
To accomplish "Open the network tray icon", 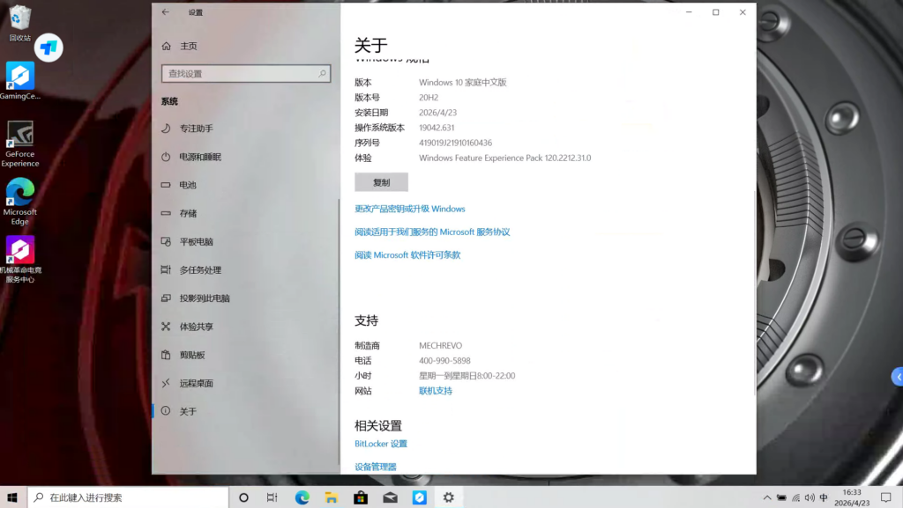I will (x=796, y=497).
